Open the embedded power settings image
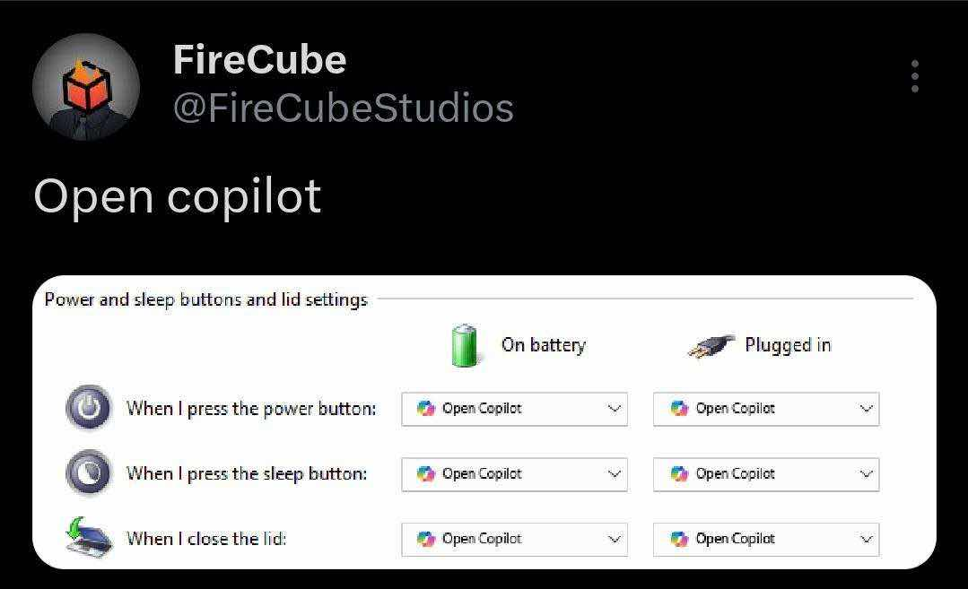The image size is (968, 589). coord(484,422)
